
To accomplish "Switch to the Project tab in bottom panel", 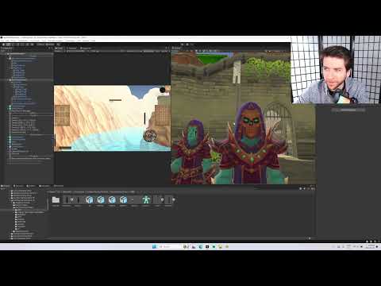I will (x=6, y=186).
